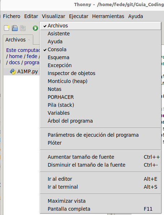164x215 pixels.
Task: Choose Disminuir el tamaño de la fuente
Action: (x=100, y=165)
